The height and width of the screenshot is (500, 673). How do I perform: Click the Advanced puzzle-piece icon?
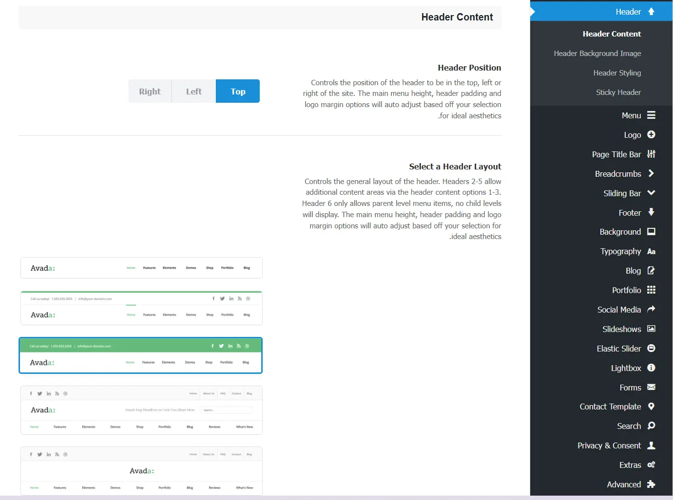coord(651,484)
